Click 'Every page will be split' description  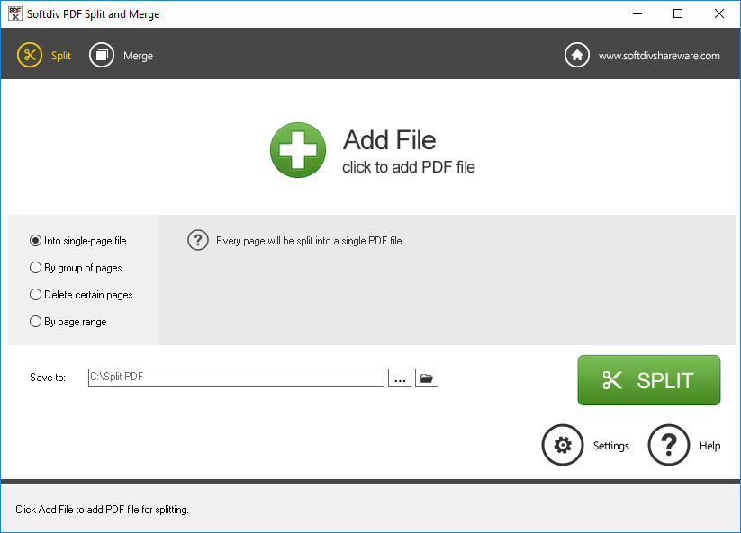click(x=309, y=241)
